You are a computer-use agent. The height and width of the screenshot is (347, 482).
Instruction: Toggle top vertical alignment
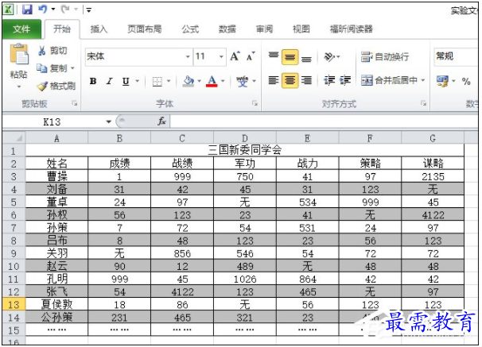(274, 56)
